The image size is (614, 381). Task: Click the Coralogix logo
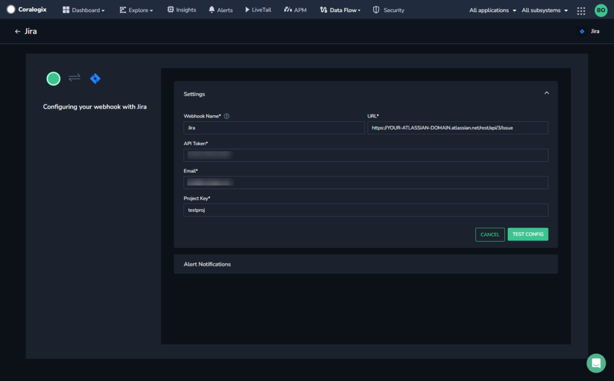(x=26, y=10)
